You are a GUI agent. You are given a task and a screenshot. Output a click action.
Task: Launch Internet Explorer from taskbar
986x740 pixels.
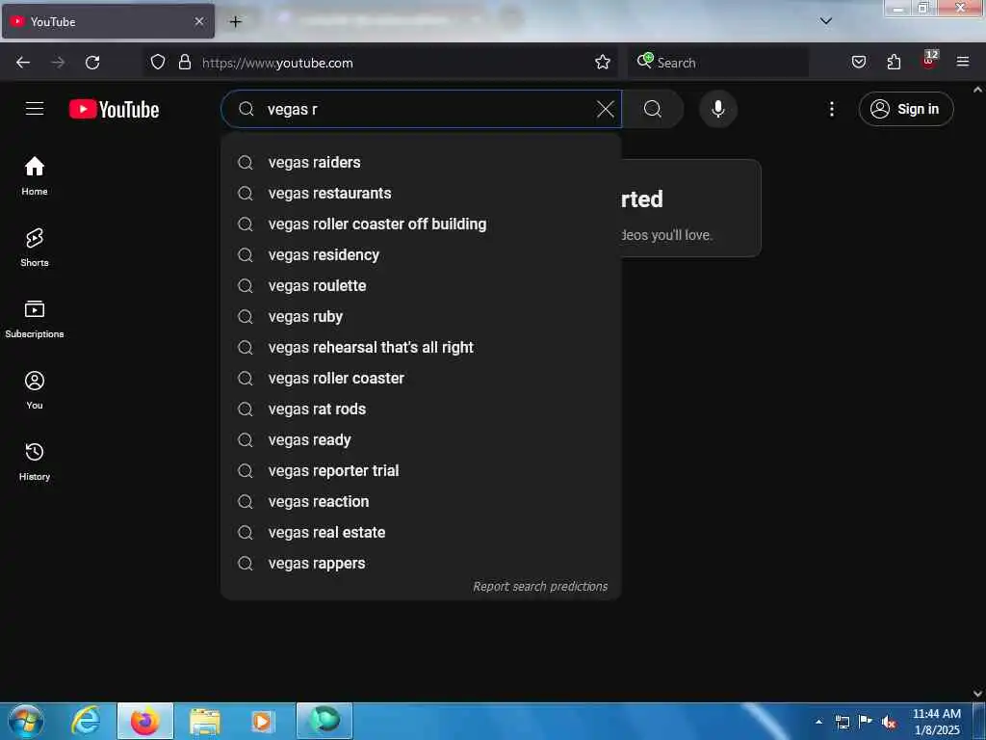click(x=86, y=721)
